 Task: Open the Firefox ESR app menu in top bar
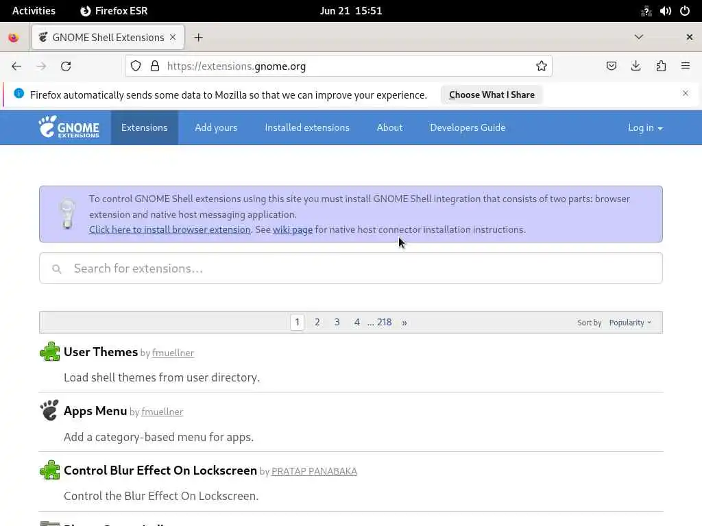point(114,11)
